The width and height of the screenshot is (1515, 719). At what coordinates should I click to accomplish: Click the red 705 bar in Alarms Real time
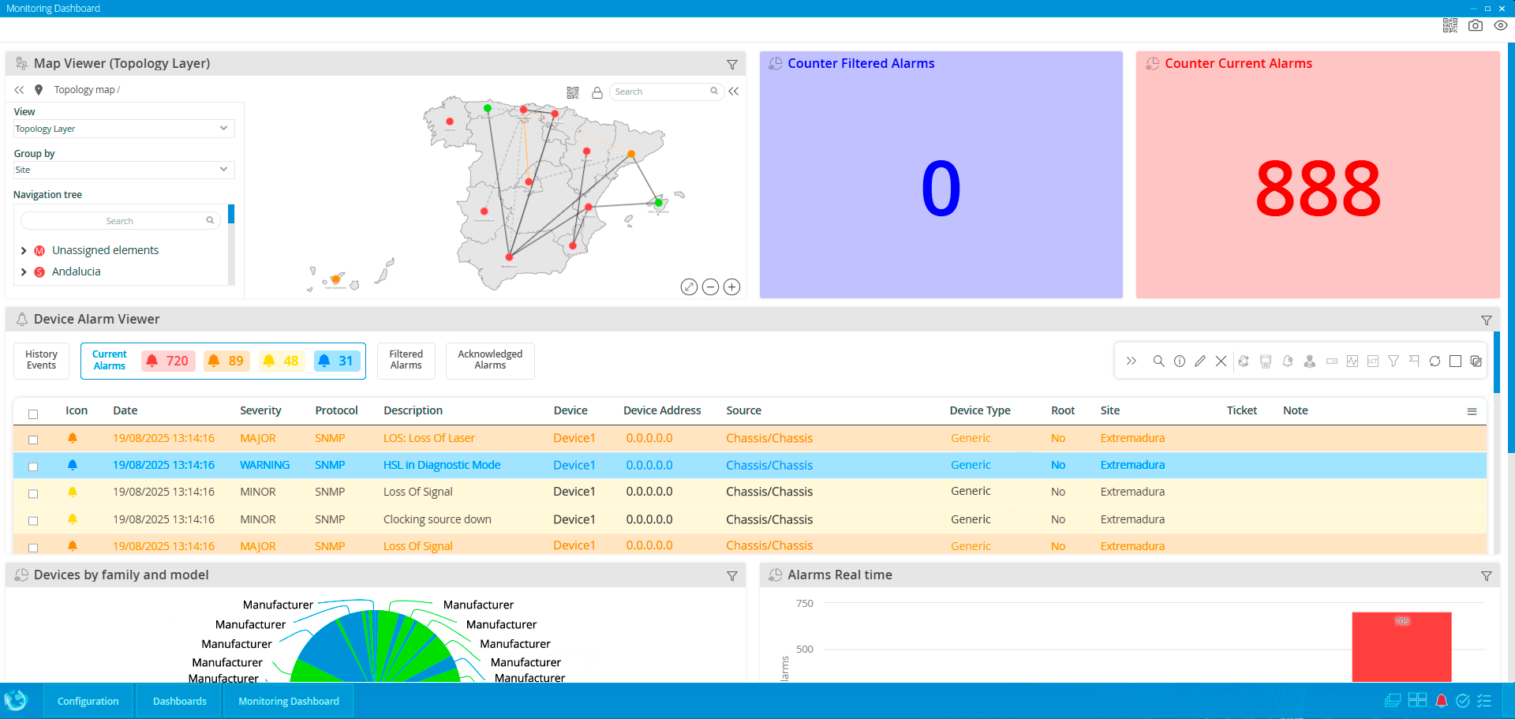click(x=1401, y=647)
